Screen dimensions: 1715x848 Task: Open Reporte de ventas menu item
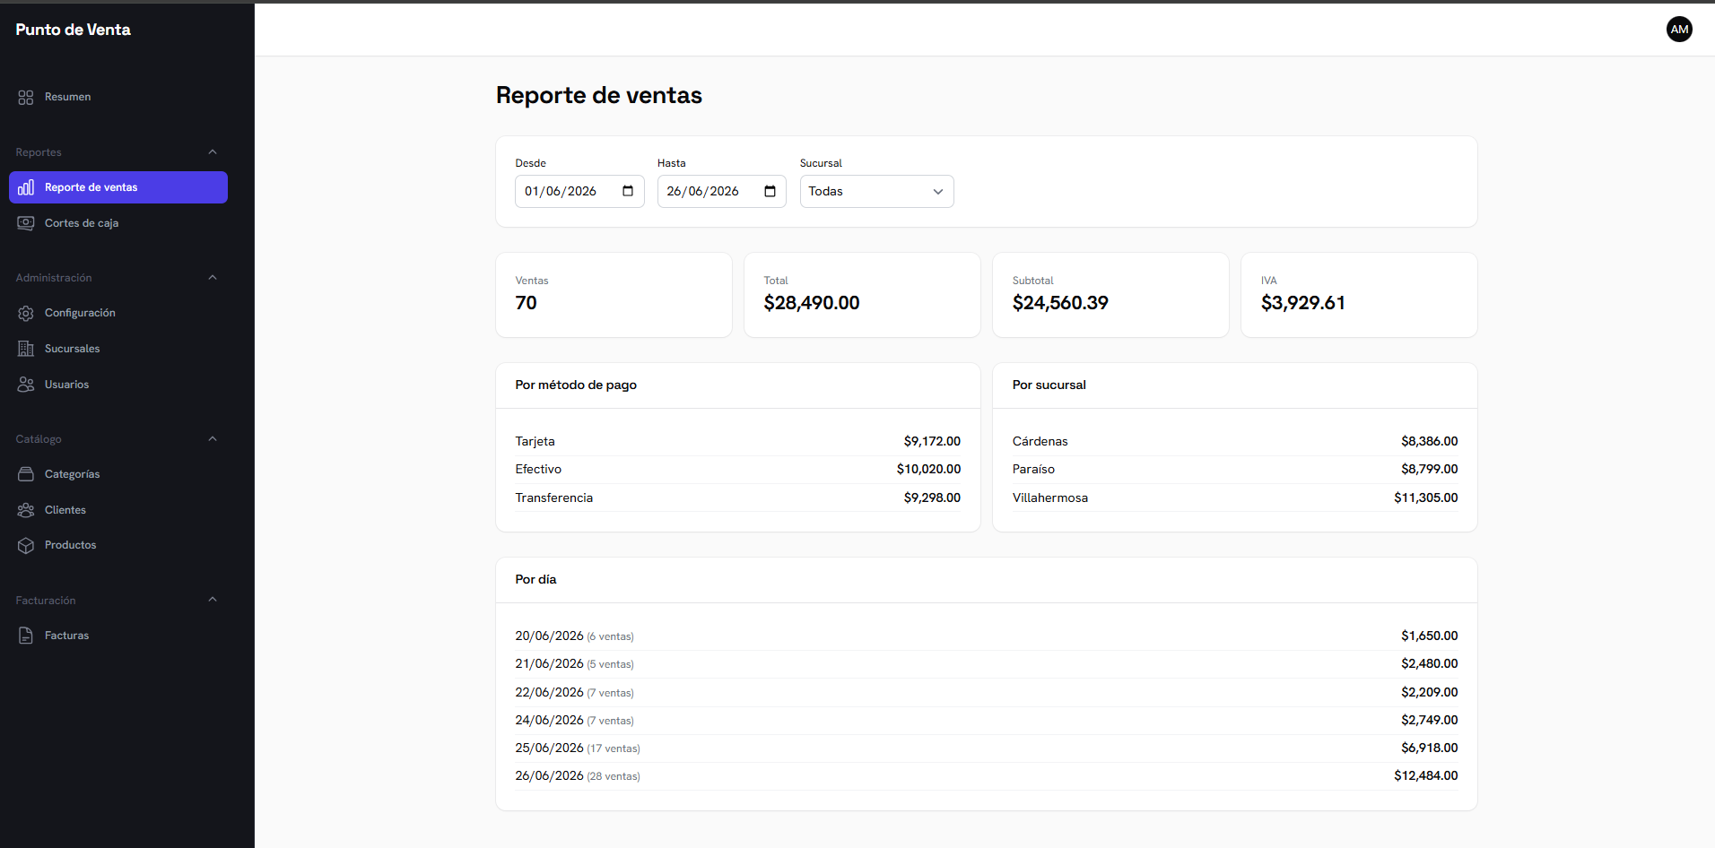[118, 187]
